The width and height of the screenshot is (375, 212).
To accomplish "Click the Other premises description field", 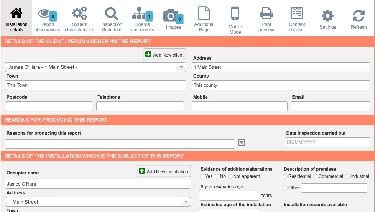I will pos(334,188).
